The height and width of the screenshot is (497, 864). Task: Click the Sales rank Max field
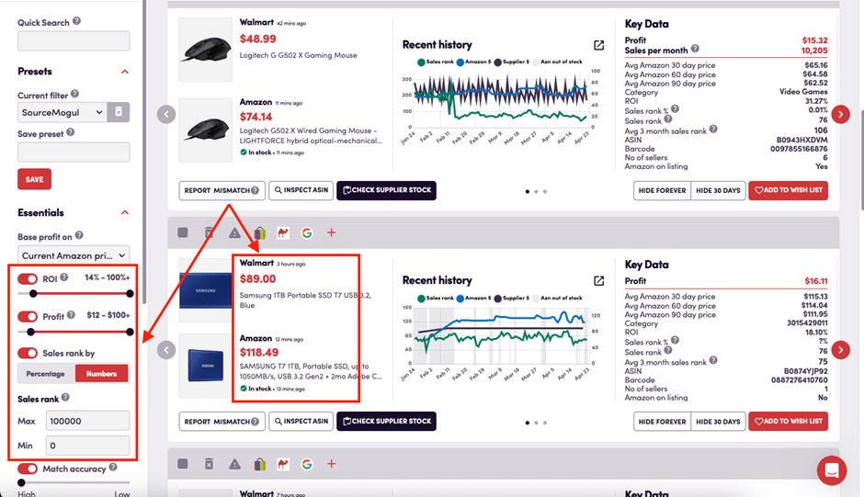87,421
